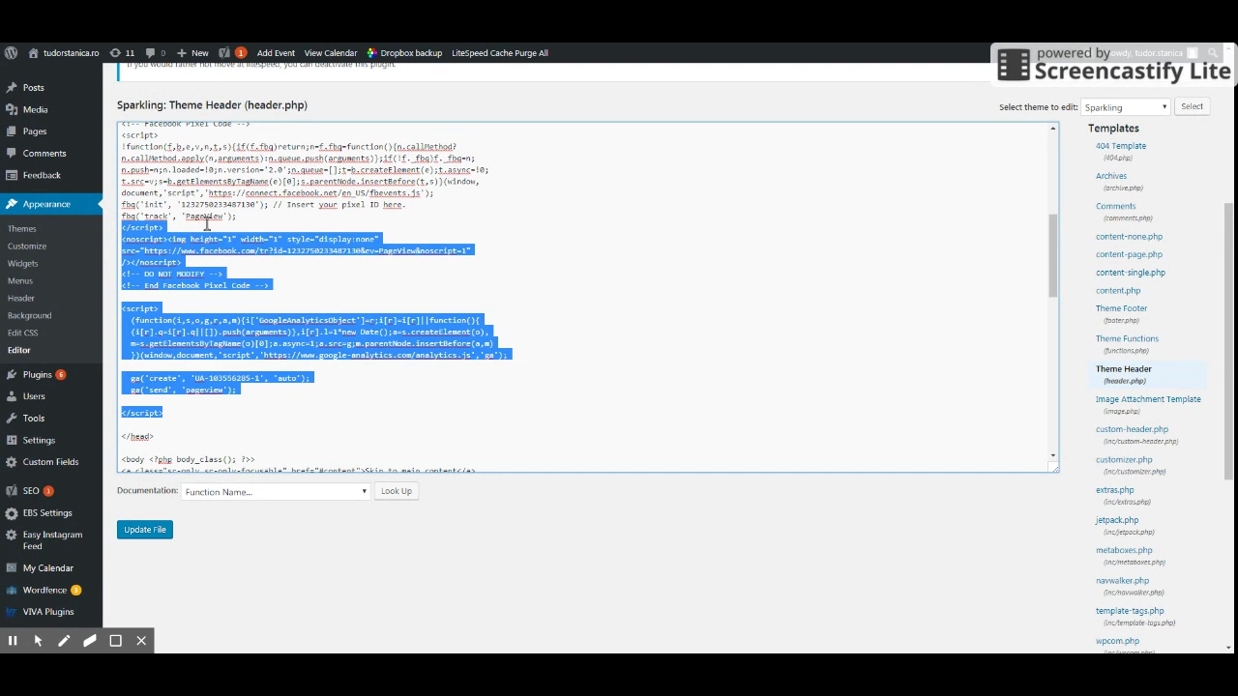Open navwalker.php template file
Image resolution: width=1238 pixels, height=696 pixels.
tap(1122, 581)
